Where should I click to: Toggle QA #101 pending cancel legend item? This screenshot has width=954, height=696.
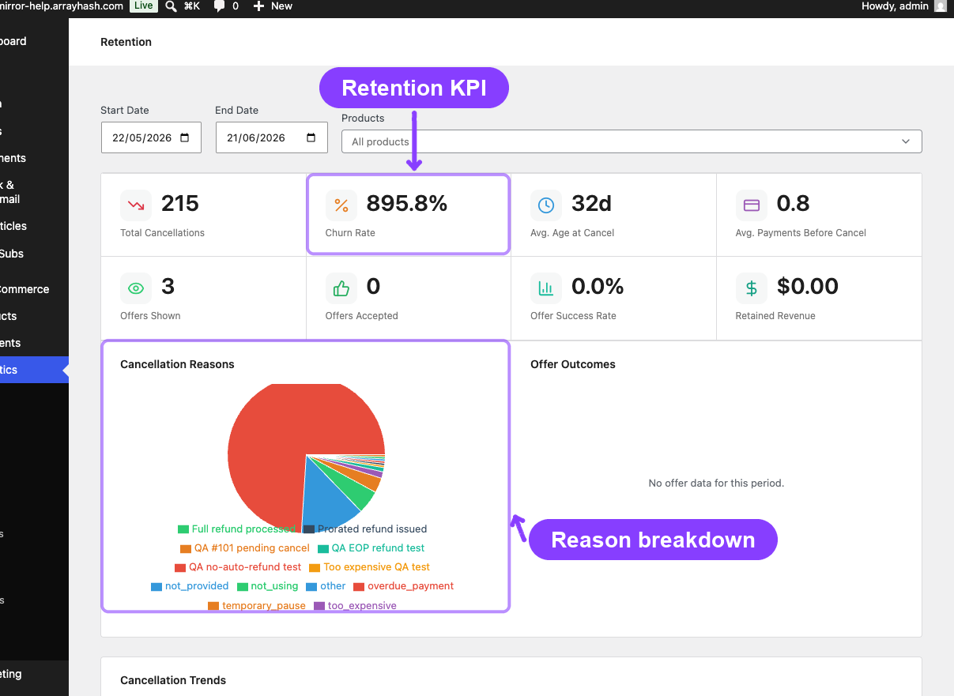coord(245,548)
